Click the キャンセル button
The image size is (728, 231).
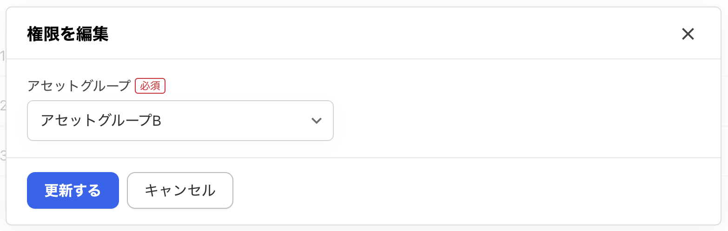pyautogui.click(x=180, y=190)
